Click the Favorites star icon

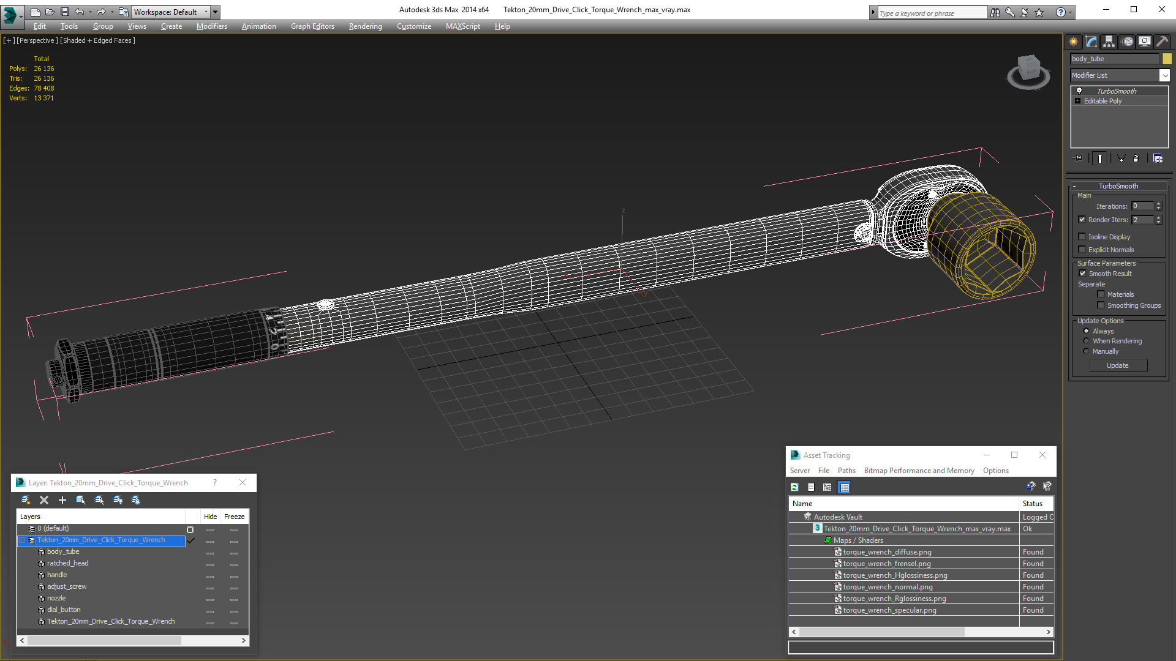(1039, 12)
